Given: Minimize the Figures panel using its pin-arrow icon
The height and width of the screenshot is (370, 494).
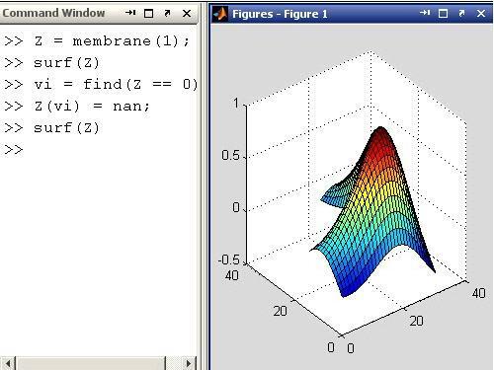Looking at the screenshot, I should point(425,13).
